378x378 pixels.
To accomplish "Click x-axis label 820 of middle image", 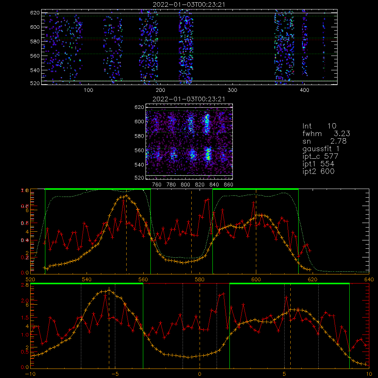I will pos(200,185).
